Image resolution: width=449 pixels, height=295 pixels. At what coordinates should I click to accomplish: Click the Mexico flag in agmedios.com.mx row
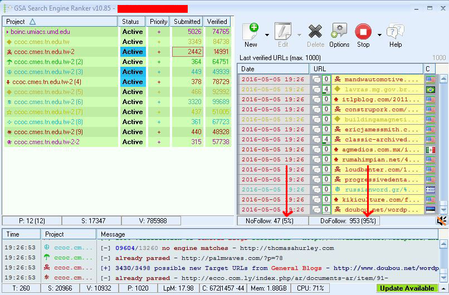coord(430,150)
